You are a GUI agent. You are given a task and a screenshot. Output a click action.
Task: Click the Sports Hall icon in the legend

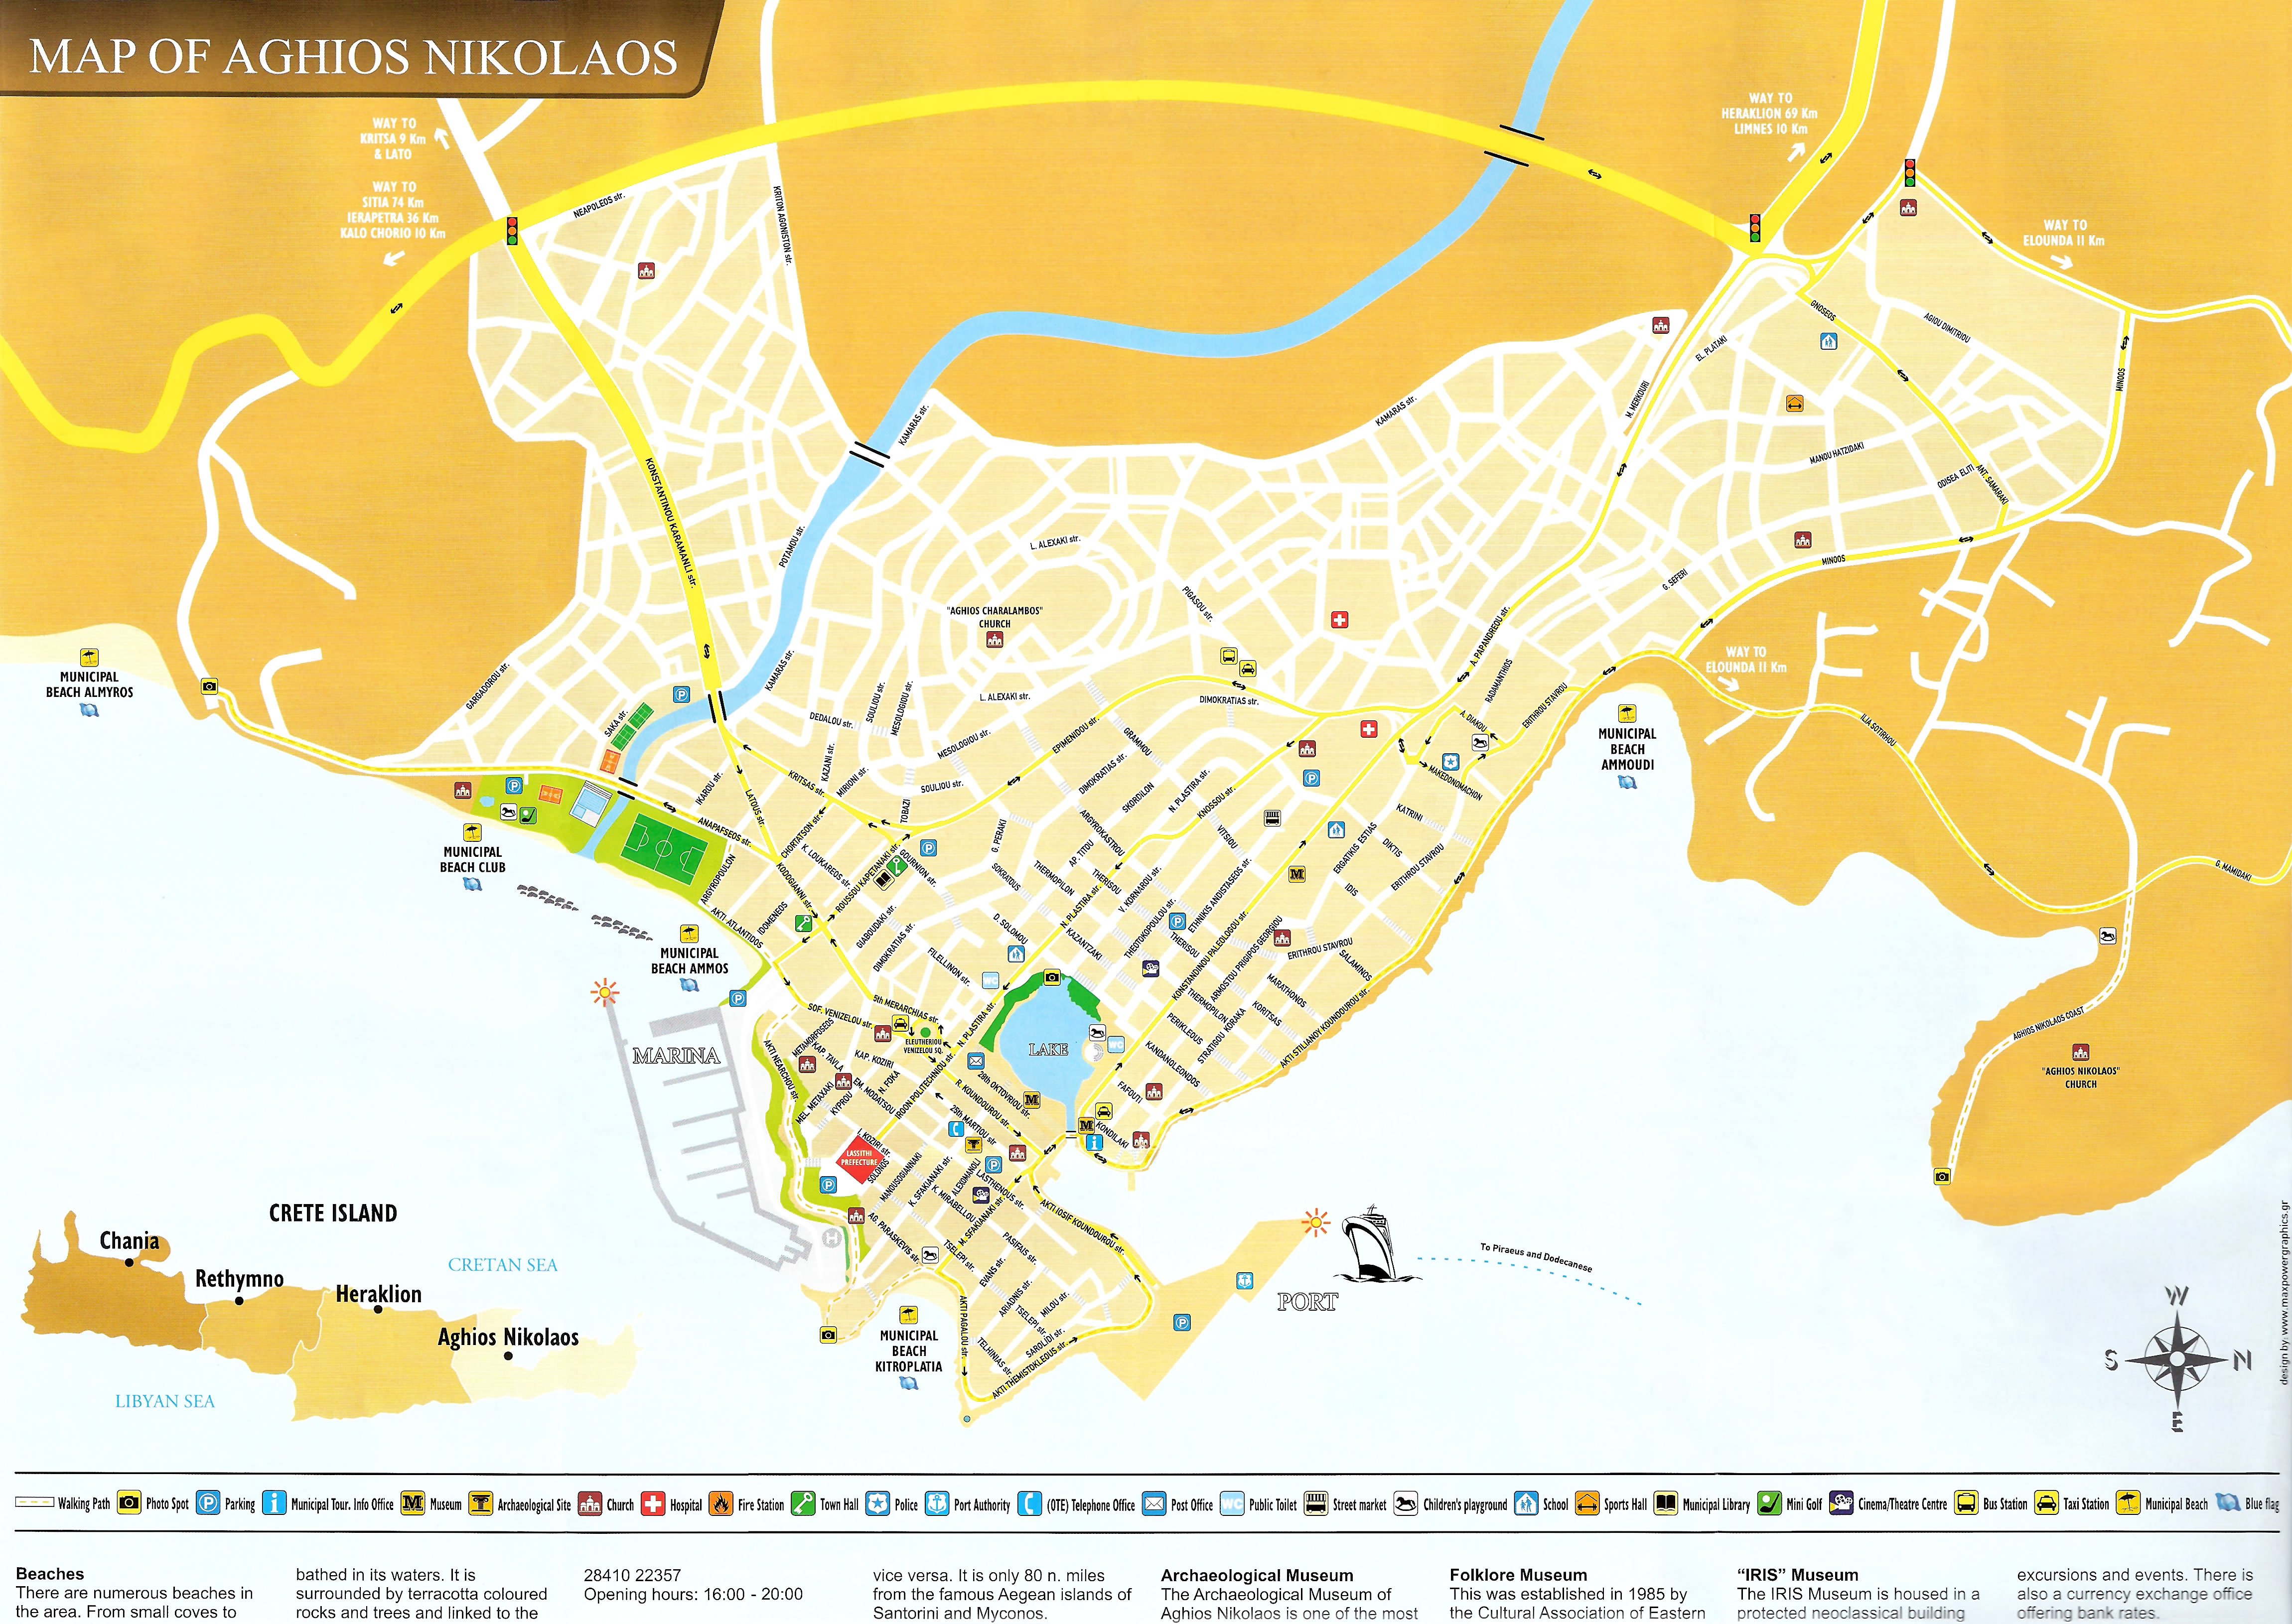coord(1587,1503)
